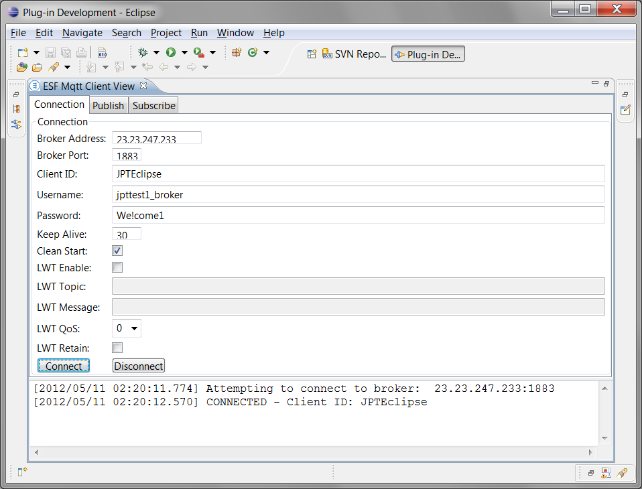Image resolution: width=642 pixels, height=489 pixels.
Task: Open the File menu
Action: (18, 33)
